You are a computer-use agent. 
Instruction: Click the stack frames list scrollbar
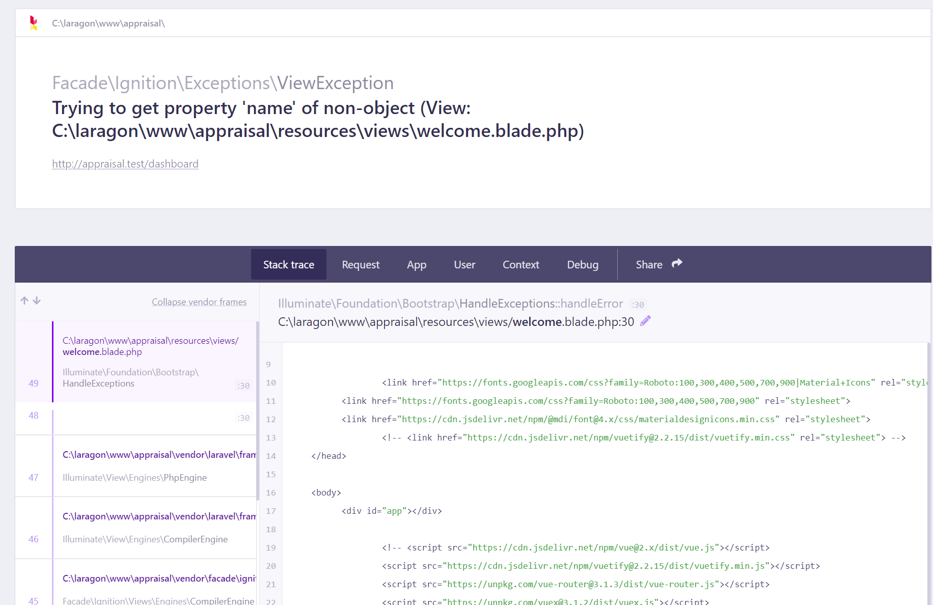pos(258,407)
